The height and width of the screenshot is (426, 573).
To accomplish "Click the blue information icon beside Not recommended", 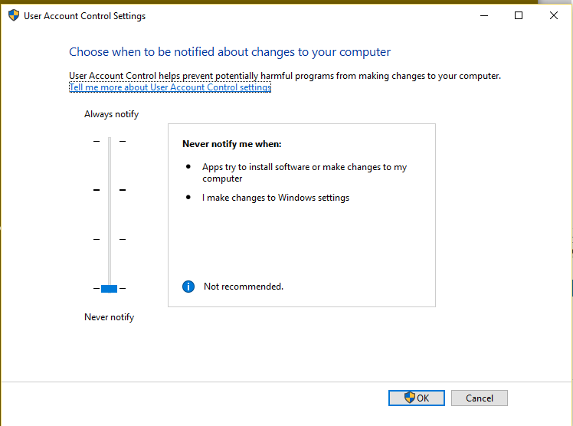I will coord(188,287).
